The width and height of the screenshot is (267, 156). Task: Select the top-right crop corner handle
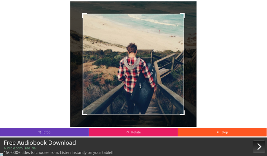click(182, 16)
